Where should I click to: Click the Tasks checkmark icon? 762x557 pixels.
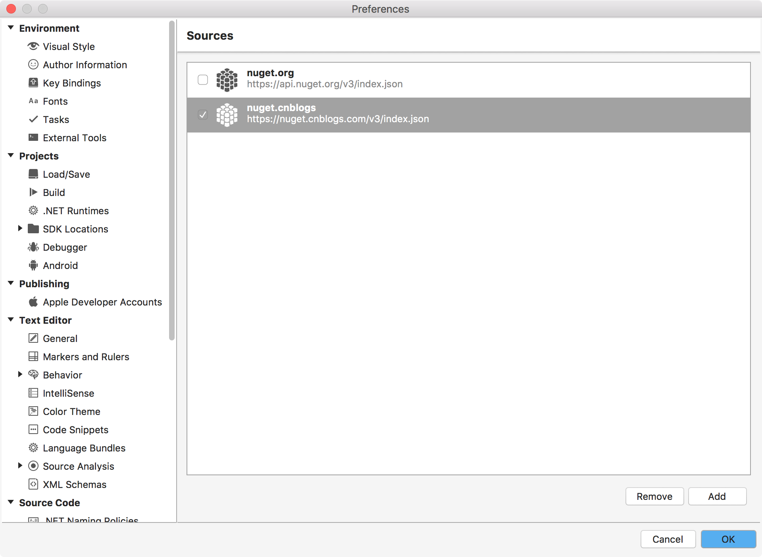[33, 119]
